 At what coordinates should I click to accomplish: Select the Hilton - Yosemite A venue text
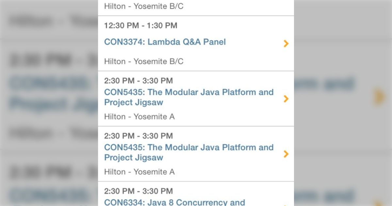coord(139,116)
